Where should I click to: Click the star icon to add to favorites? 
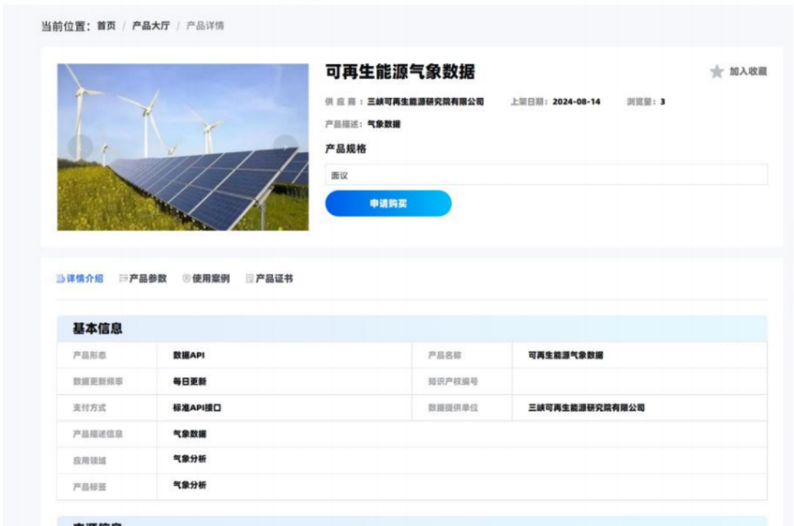point(717,72)
